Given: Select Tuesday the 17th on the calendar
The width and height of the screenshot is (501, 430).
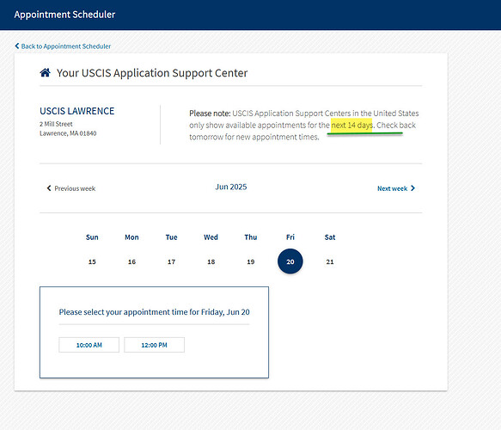Looking at the screenshot, I should point(171,261).
